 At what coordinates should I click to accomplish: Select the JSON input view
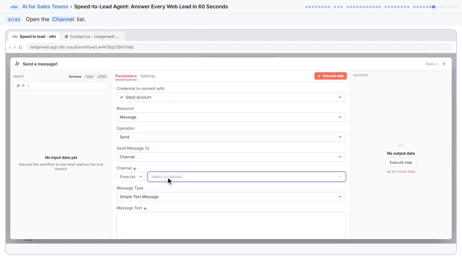point(102,77)
